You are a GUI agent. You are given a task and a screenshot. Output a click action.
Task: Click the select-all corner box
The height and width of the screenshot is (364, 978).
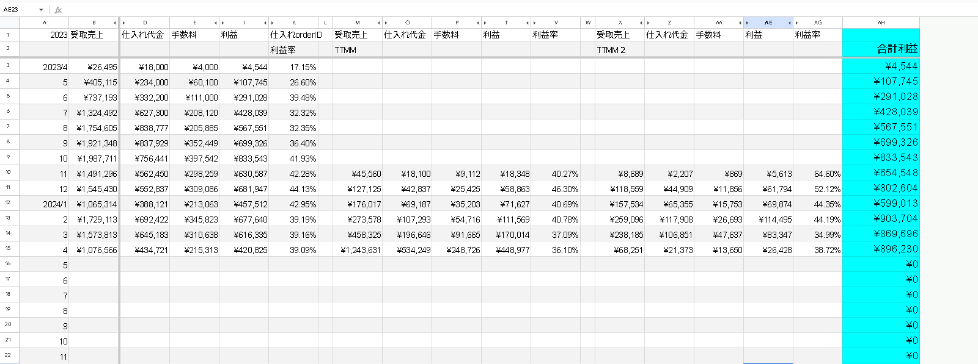click(9, 23)
